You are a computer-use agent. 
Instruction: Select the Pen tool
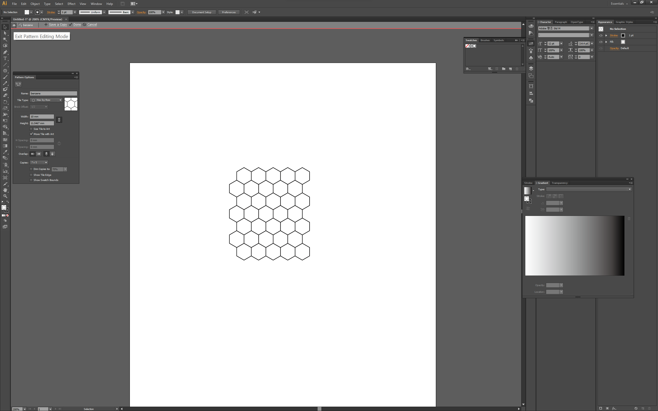coord(5,52)
